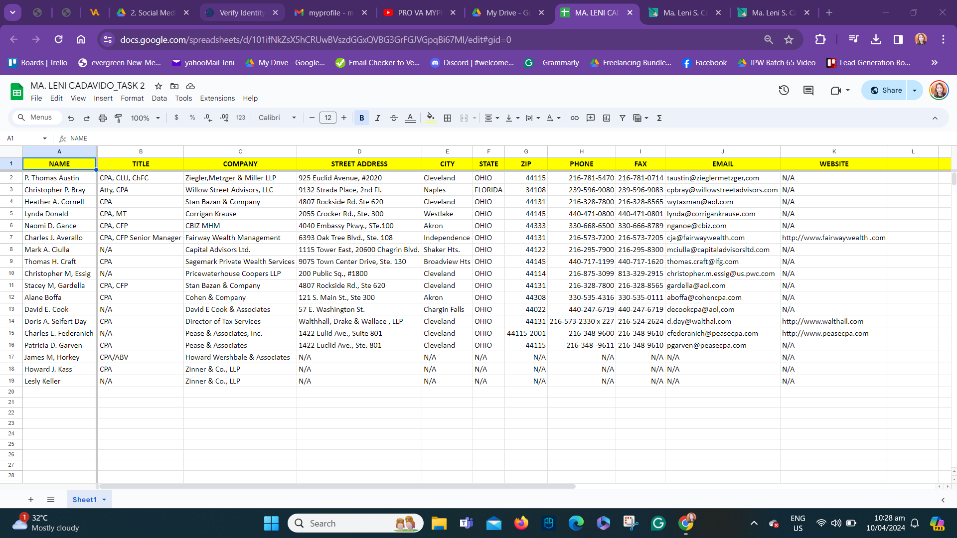Screen dimensions: 957x538
Task: Open Sheet1 tab dropdown arrow
Action: [104, 500]
